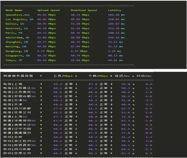This screenshot has width=187, height=158.
Task: Select the '电信|四川成都' server label
Action: [x=17, y=108]
